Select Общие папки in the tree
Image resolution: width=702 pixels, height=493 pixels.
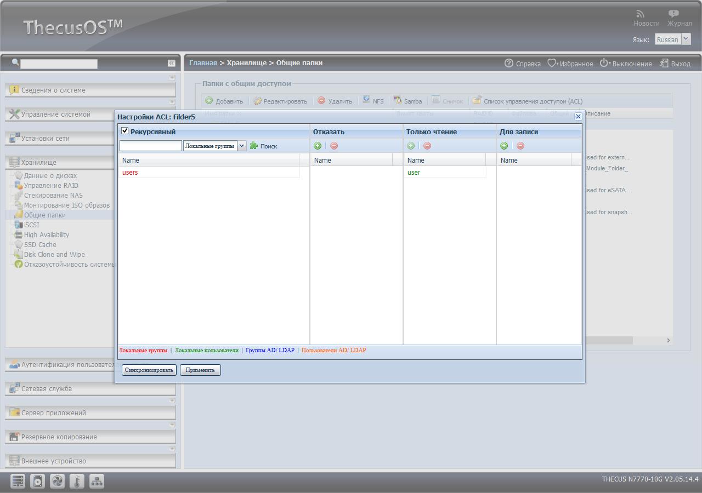(x=45, y=215)
